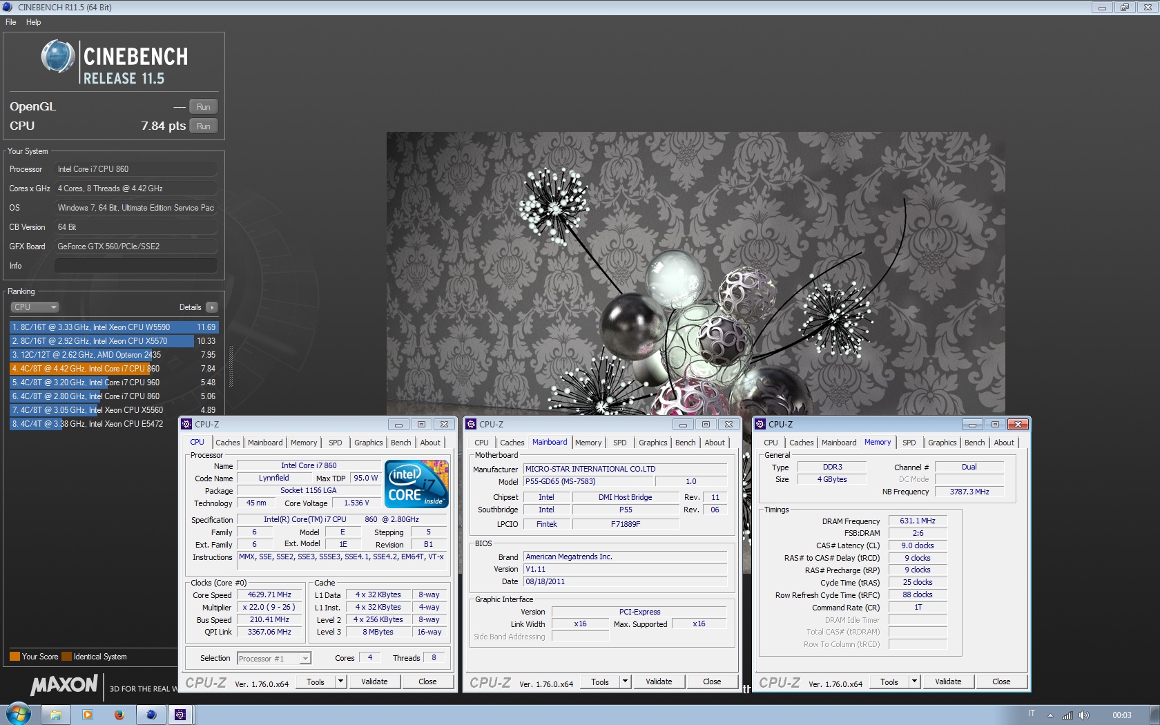The height and width of the screenshot is (725, 1160).
Task: Open Graphics tab in CPU-Z Memory window
Action: point(942,443)
